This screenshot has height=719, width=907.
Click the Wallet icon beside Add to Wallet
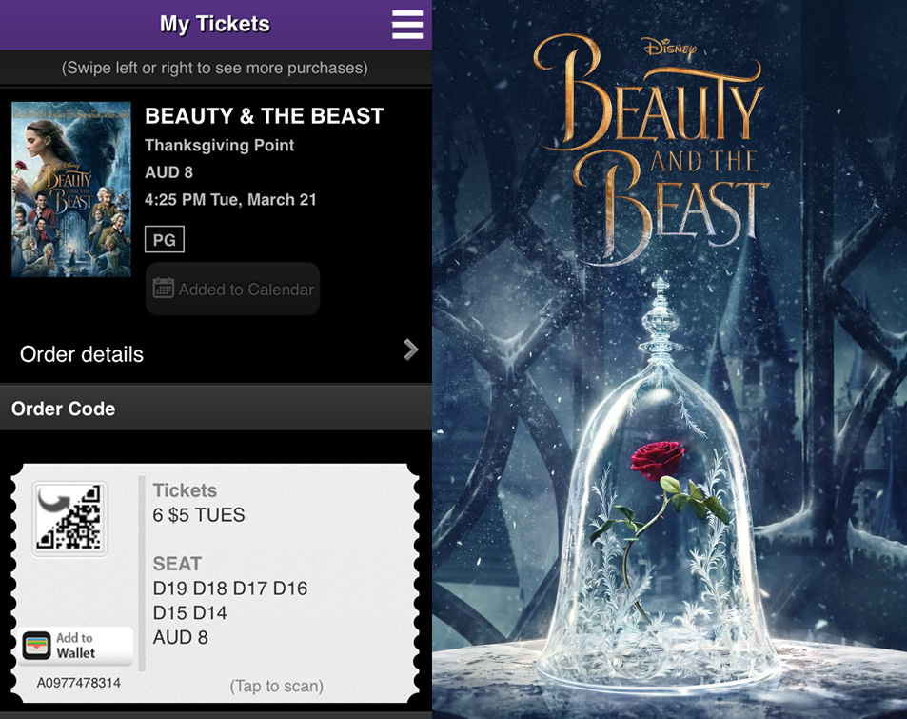pos(36,646)
